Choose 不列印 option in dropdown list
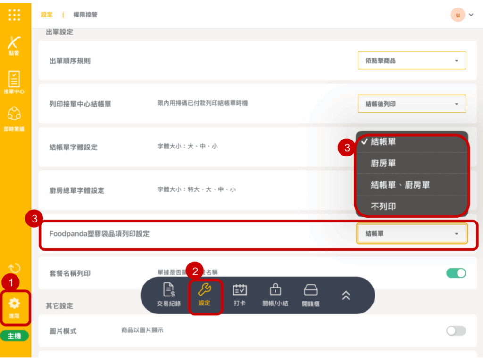Viewport: 483px width, 362px height. 383,206
